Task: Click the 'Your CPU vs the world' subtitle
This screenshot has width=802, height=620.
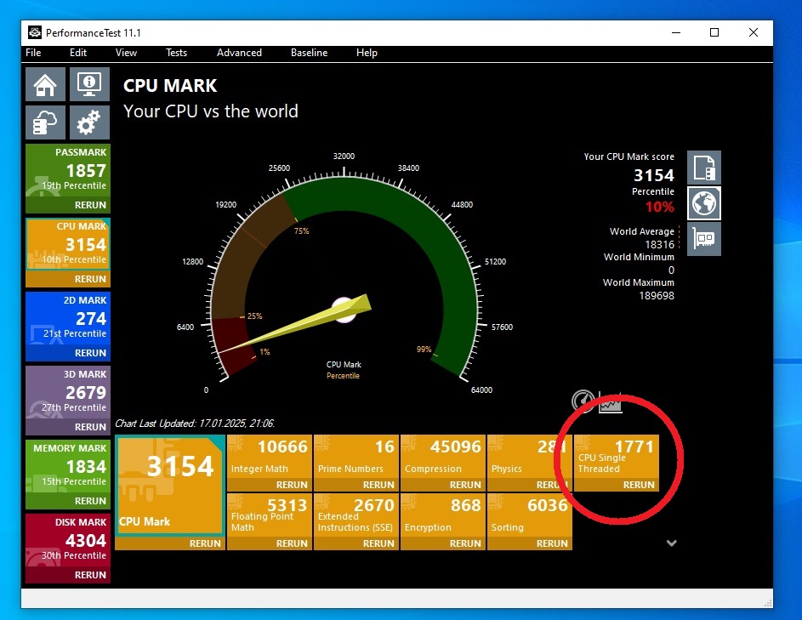Action: (211, 111)
